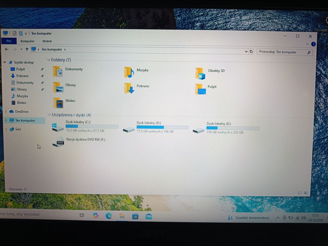Open Mail app from taskbar
The height and width of the screenshot is (246, 328).
point(149,216)
